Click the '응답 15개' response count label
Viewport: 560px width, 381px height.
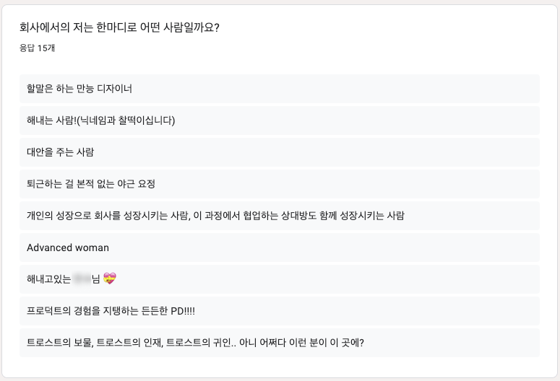click(37, 48)
